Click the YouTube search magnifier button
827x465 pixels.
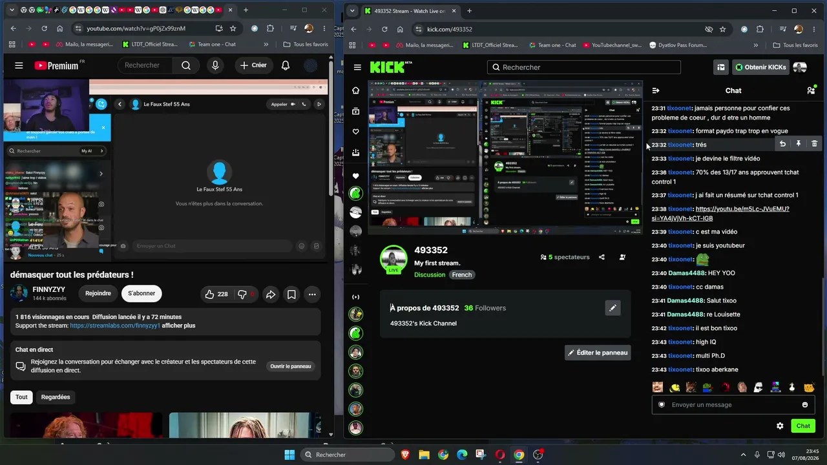tap(186, 65)
